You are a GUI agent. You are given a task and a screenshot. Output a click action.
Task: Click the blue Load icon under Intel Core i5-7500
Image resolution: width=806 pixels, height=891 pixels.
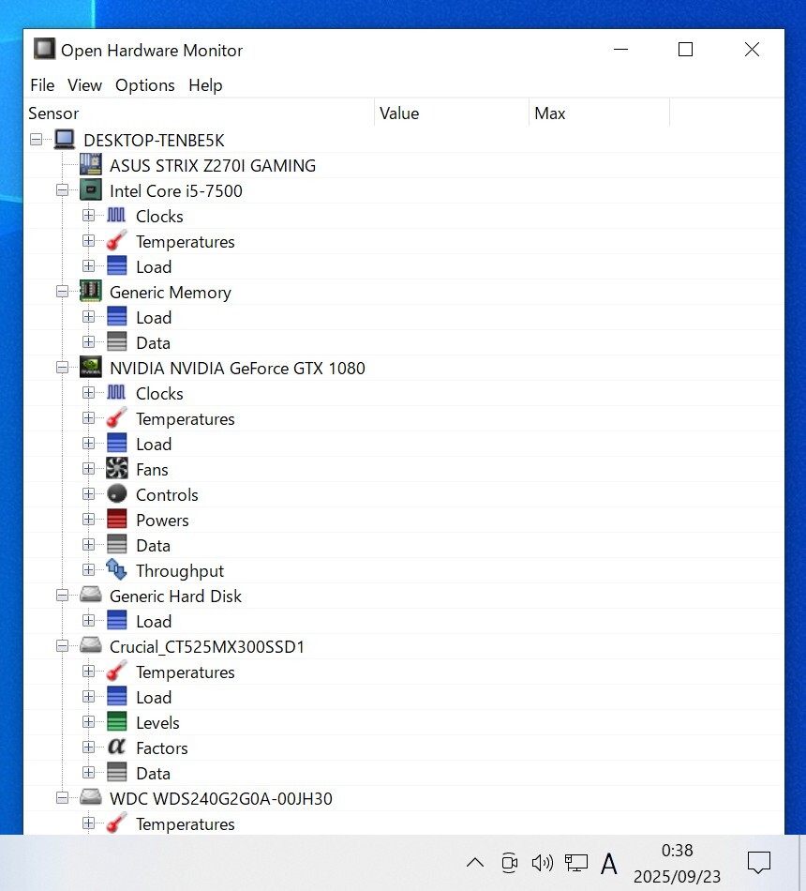click(x=116, y=266)
